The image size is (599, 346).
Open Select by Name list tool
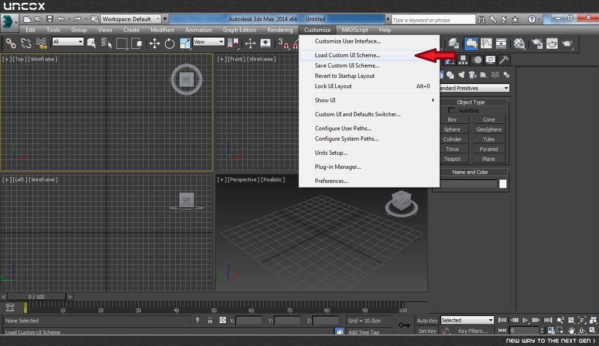[x=106, y=44]
